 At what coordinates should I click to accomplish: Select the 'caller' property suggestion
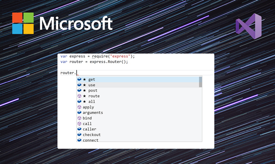click(138, 129)
